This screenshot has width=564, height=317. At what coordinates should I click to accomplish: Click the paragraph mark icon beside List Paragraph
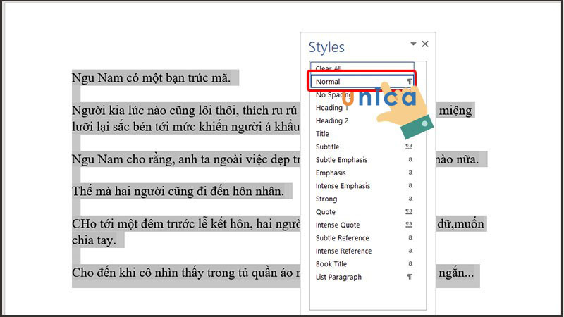click(410, 277)
